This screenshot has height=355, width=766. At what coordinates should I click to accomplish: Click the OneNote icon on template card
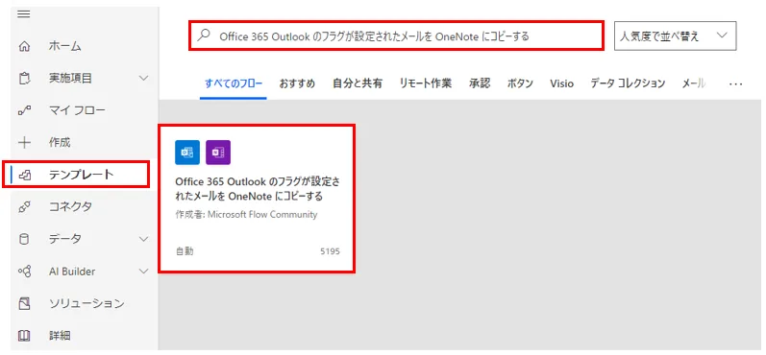coord(218,153)
